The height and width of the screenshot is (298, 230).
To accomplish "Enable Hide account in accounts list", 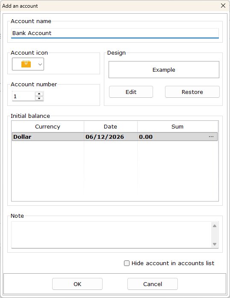I will point(127,263).
